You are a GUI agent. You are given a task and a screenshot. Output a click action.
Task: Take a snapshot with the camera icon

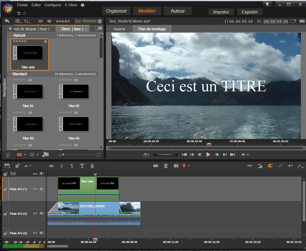[x=176, y=166]
